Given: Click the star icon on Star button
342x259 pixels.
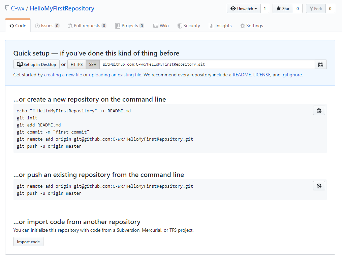Looking at the screenshot, I should pyautogui.click(x=279, y=8).
